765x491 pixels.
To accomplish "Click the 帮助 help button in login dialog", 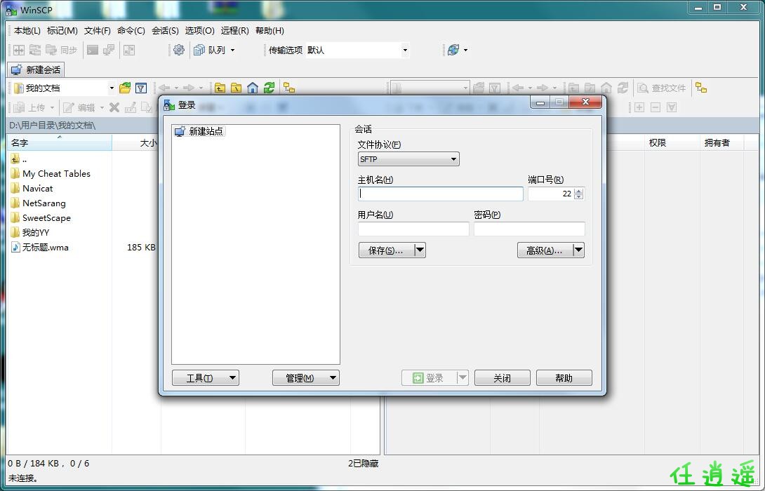I will coord(564,378).
